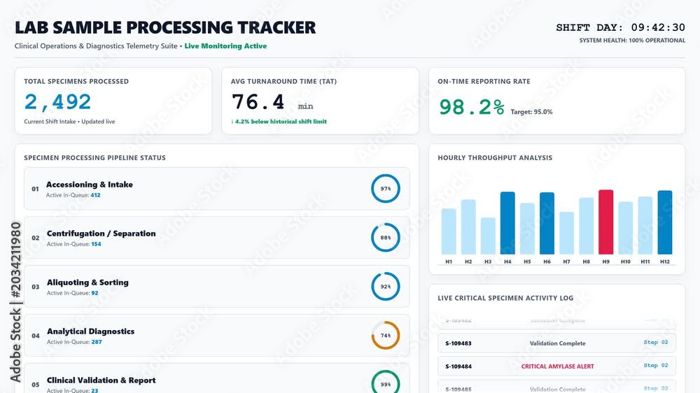Open the Centrifugation / Separation row
700x393 pixels.
point(216,238)
